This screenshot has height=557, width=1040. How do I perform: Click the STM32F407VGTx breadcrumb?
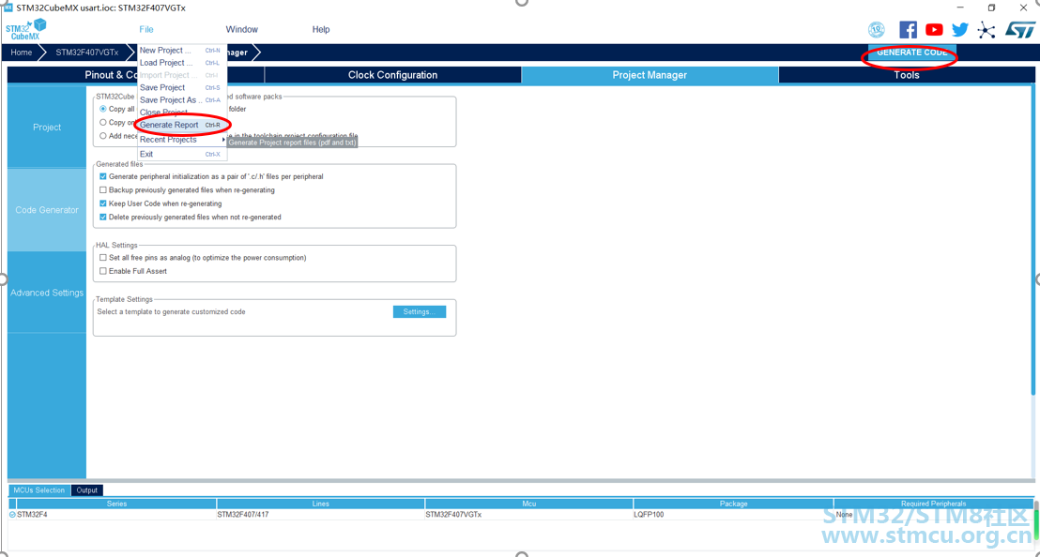[x=87, y=53]
